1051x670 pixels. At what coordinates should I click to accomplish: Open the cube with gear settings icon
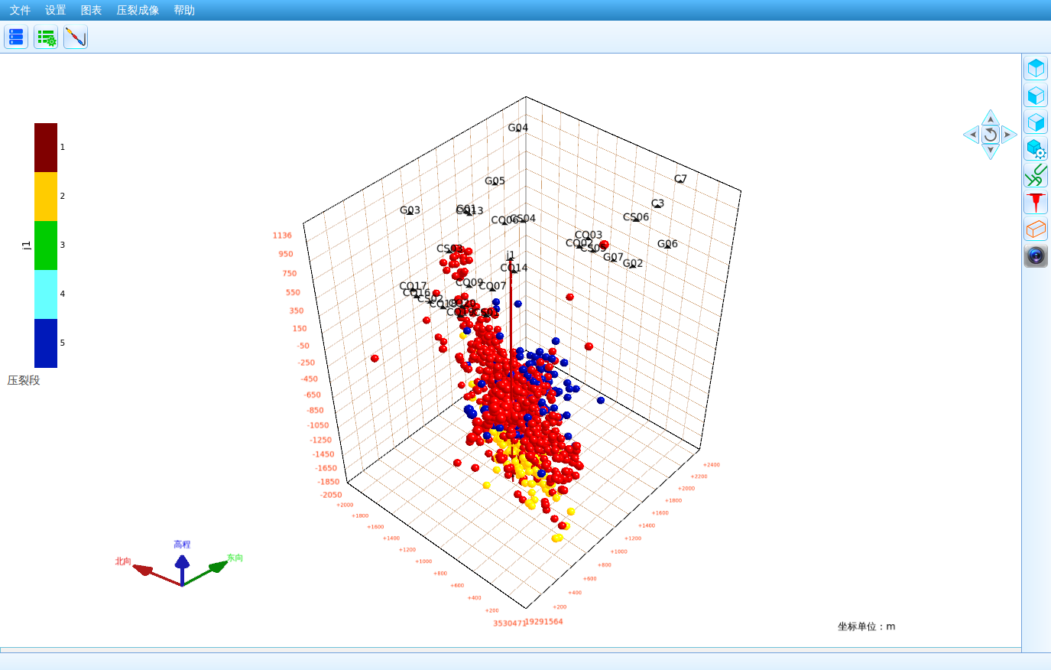click(1036, 149)
